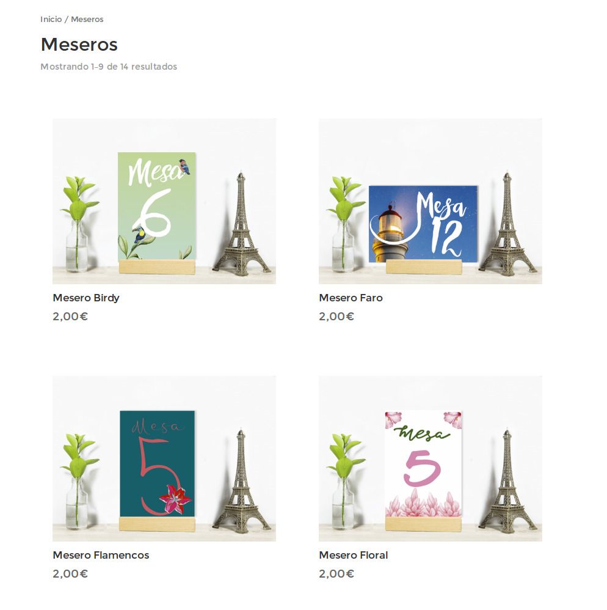Click the Meseros page heading
The height and width of the screenshot is (610, 607).
coord(79,45)
